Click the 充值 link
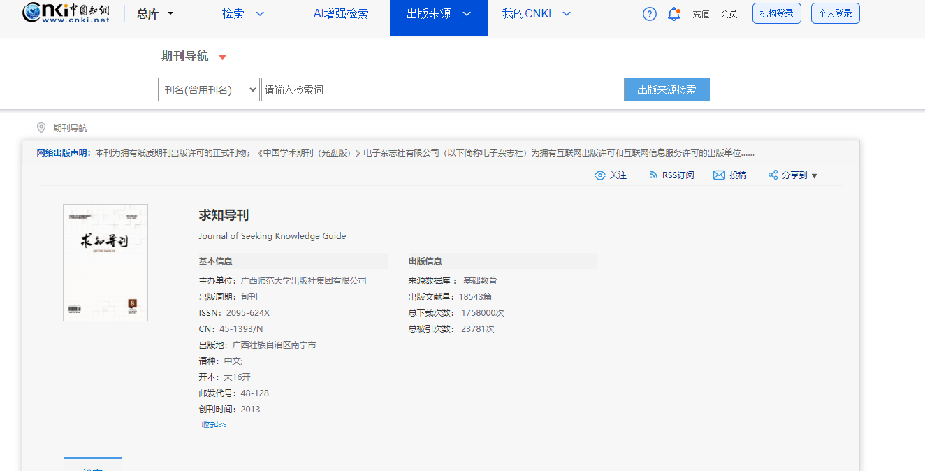 [701, 14]
